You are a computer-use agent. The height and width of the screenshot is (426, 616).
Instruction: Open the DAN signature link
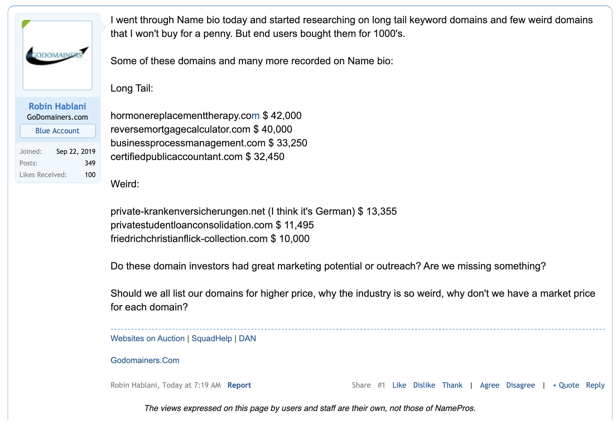(247, 338)
